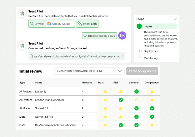Screen dimensions: 195x137
Task: Click Gs://sunrise-scholars row Security green check
Action: (x=137, y=125)
